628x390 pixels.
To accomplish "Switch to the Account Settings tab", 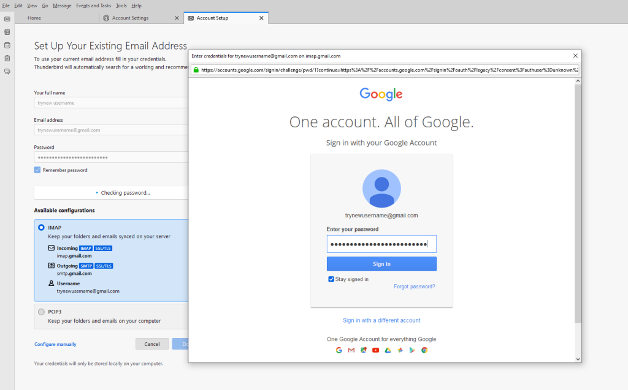I will pos(130,18).
